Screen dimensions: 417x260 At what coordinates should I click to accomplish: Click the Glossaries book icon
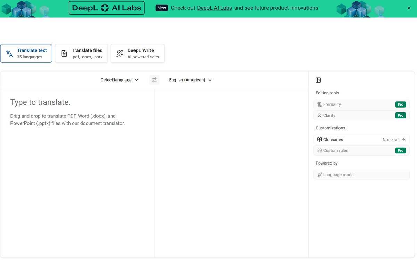319,140
